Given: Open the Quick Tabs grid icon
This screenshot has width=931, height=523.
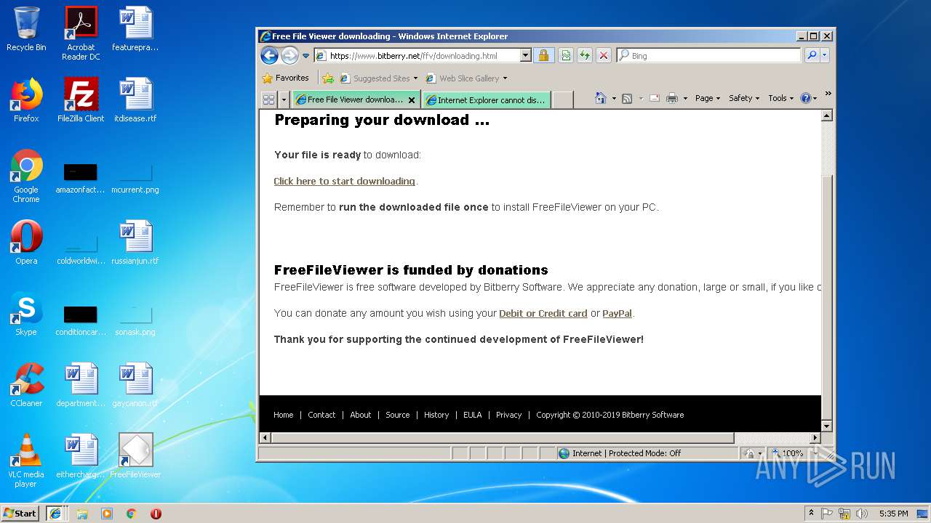Looking at the screenshot, I should point(268,100).
